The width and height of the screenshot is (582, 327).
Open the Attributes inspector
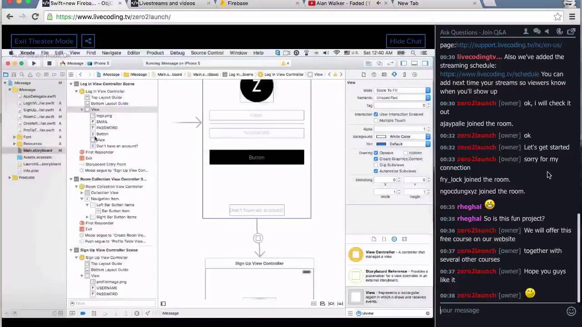pos(394,74)
